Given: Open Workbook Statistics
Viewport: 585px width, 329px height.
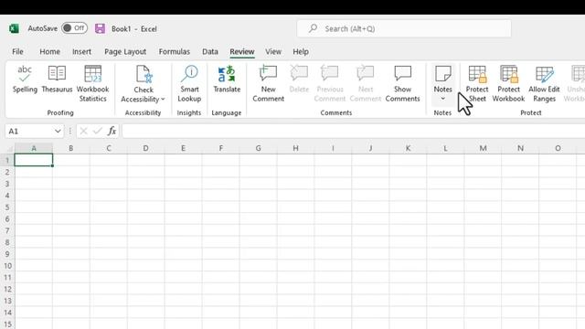Looking at the screenshot, I should (x=92, y=83).
